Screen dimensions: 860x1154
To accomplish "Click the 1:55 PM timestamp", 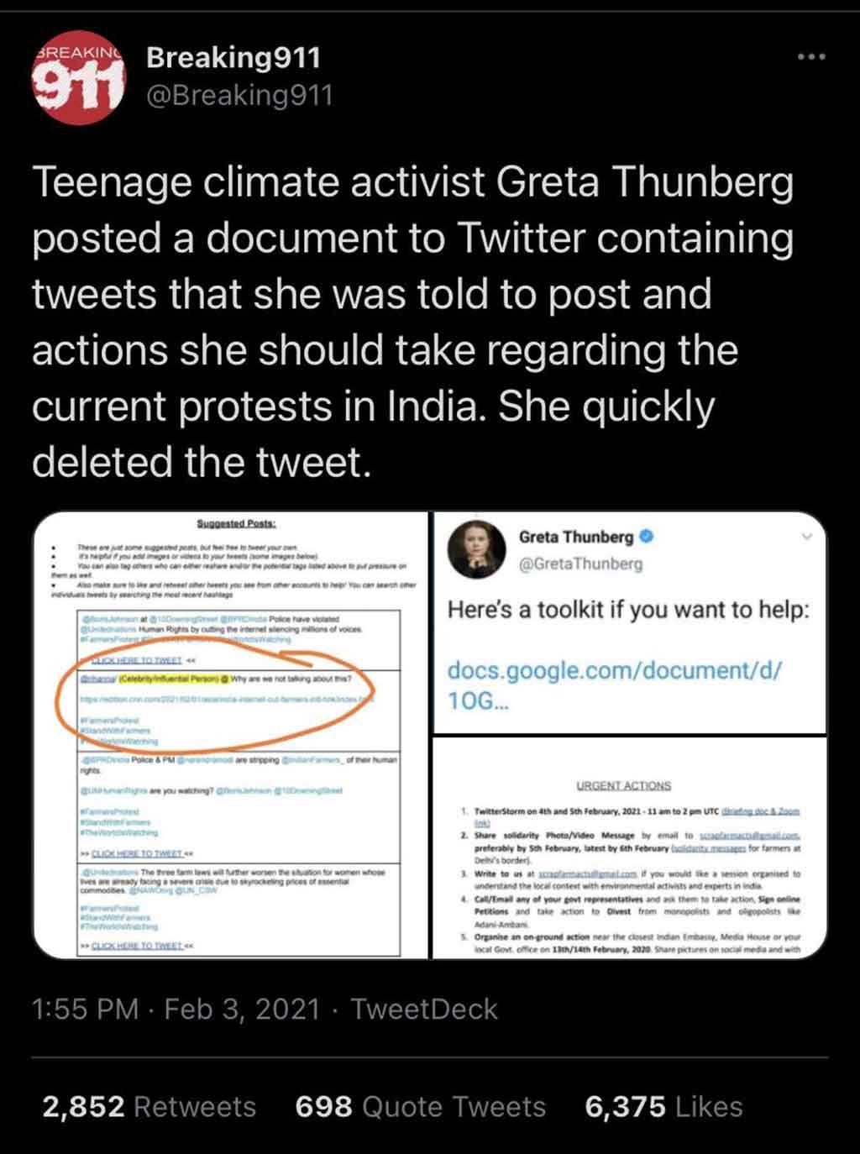I will (84, 1009).
